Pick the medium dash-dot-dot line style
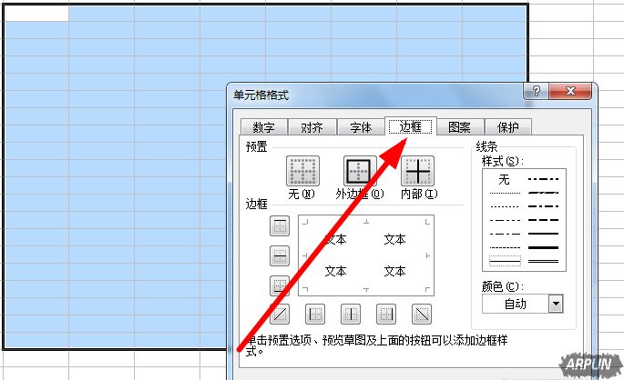624x380 pixels. click(543, 179)
